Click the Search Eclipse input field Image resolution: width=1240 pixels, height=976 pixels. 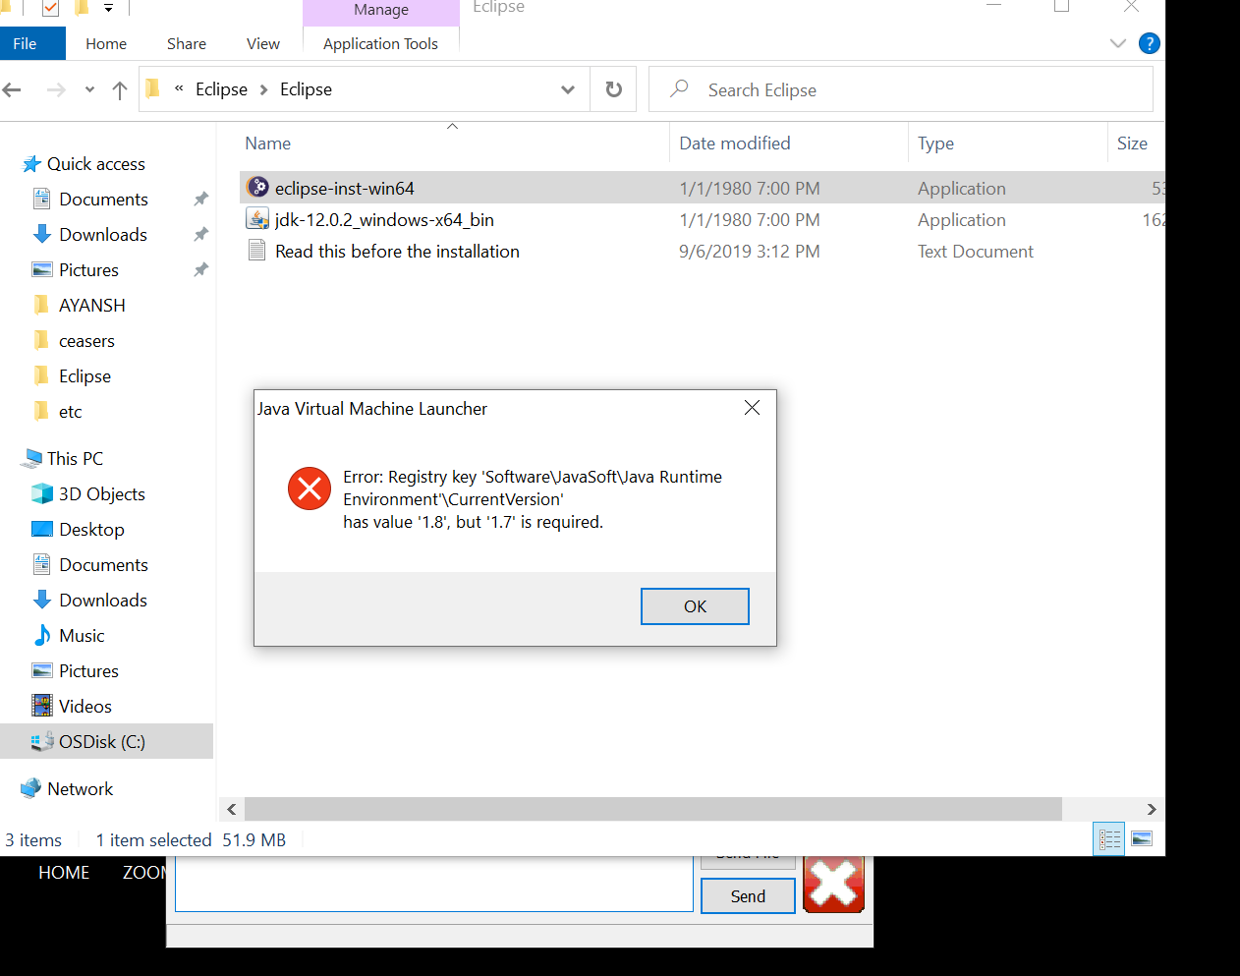tap(901, 89)
